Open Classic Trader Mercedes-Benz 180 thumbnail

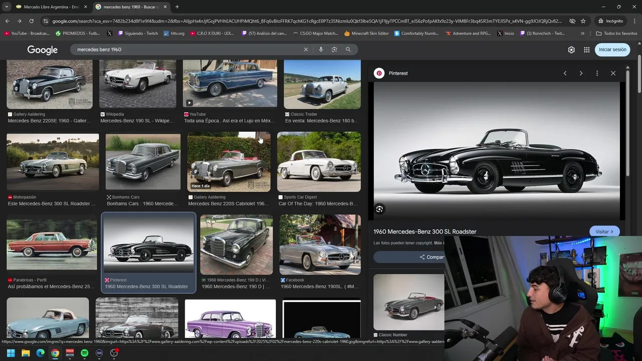(322, 84)
